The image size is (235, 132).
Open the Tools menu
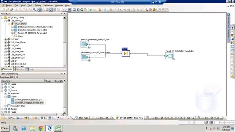(30, 5)
